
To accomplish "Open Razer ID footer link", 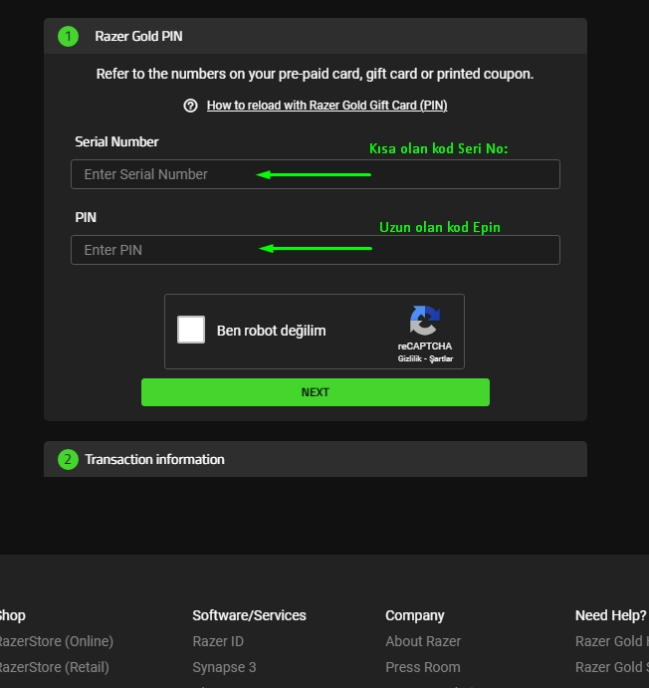I will [218, 641].
